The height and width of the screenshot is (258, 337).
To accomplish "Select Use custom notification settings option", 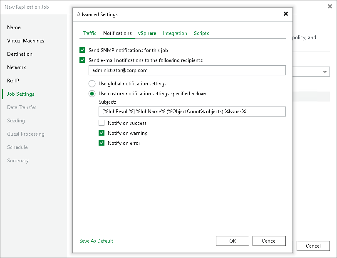I will point(92,94).
